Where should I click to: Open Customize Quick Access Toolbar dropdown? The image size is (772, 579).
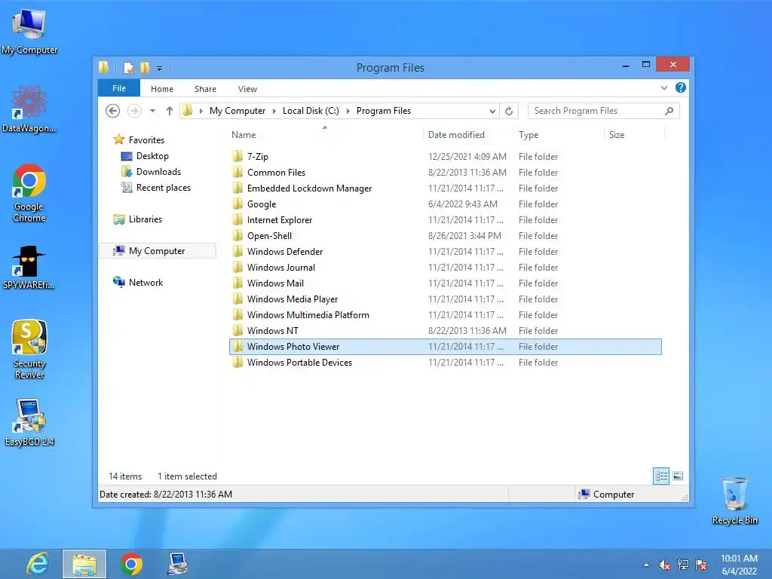(x=160, y=69)
